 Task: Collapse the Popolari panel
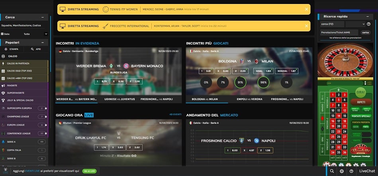pos(43,43)
